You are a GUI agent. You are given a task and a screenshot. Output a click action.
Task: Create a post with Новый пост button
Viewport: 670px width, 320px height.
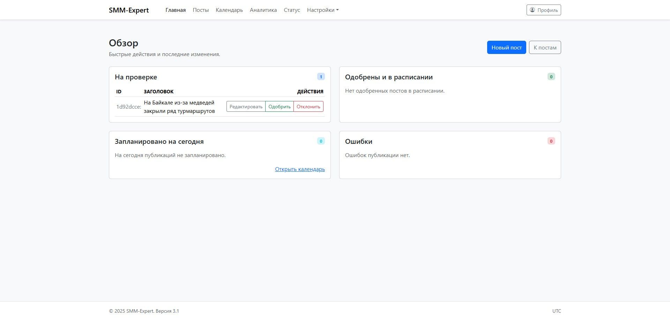[506, 47]
